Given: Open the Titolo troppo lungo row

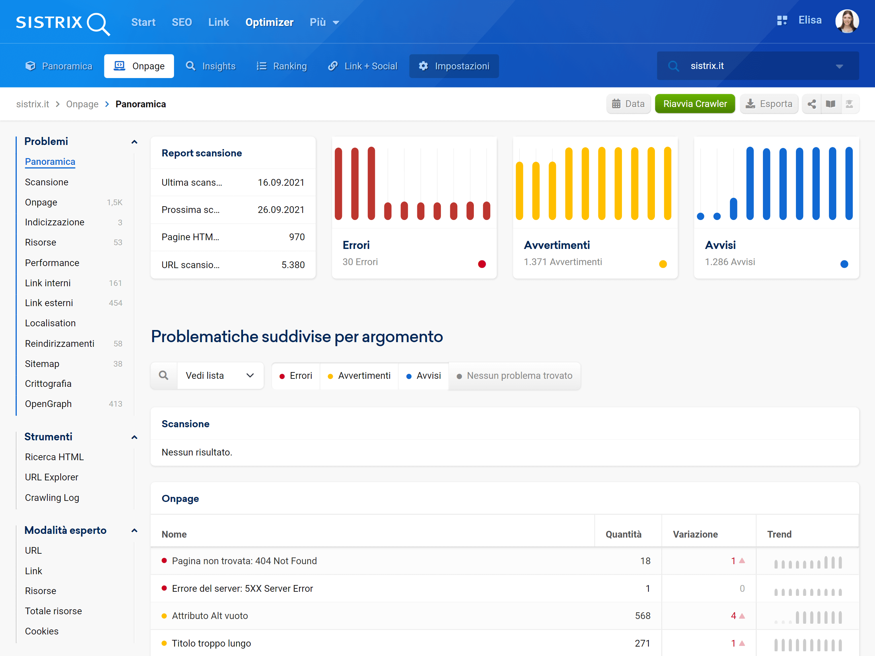Looking at the screenshot, I should pos(504,643).
